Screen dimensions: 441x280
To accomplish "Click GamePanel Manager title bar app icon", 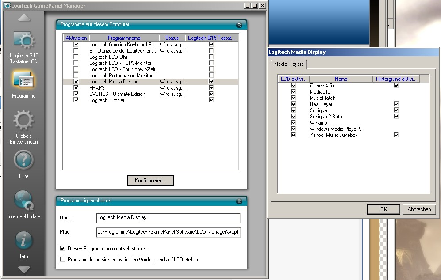I will [7, 6].
